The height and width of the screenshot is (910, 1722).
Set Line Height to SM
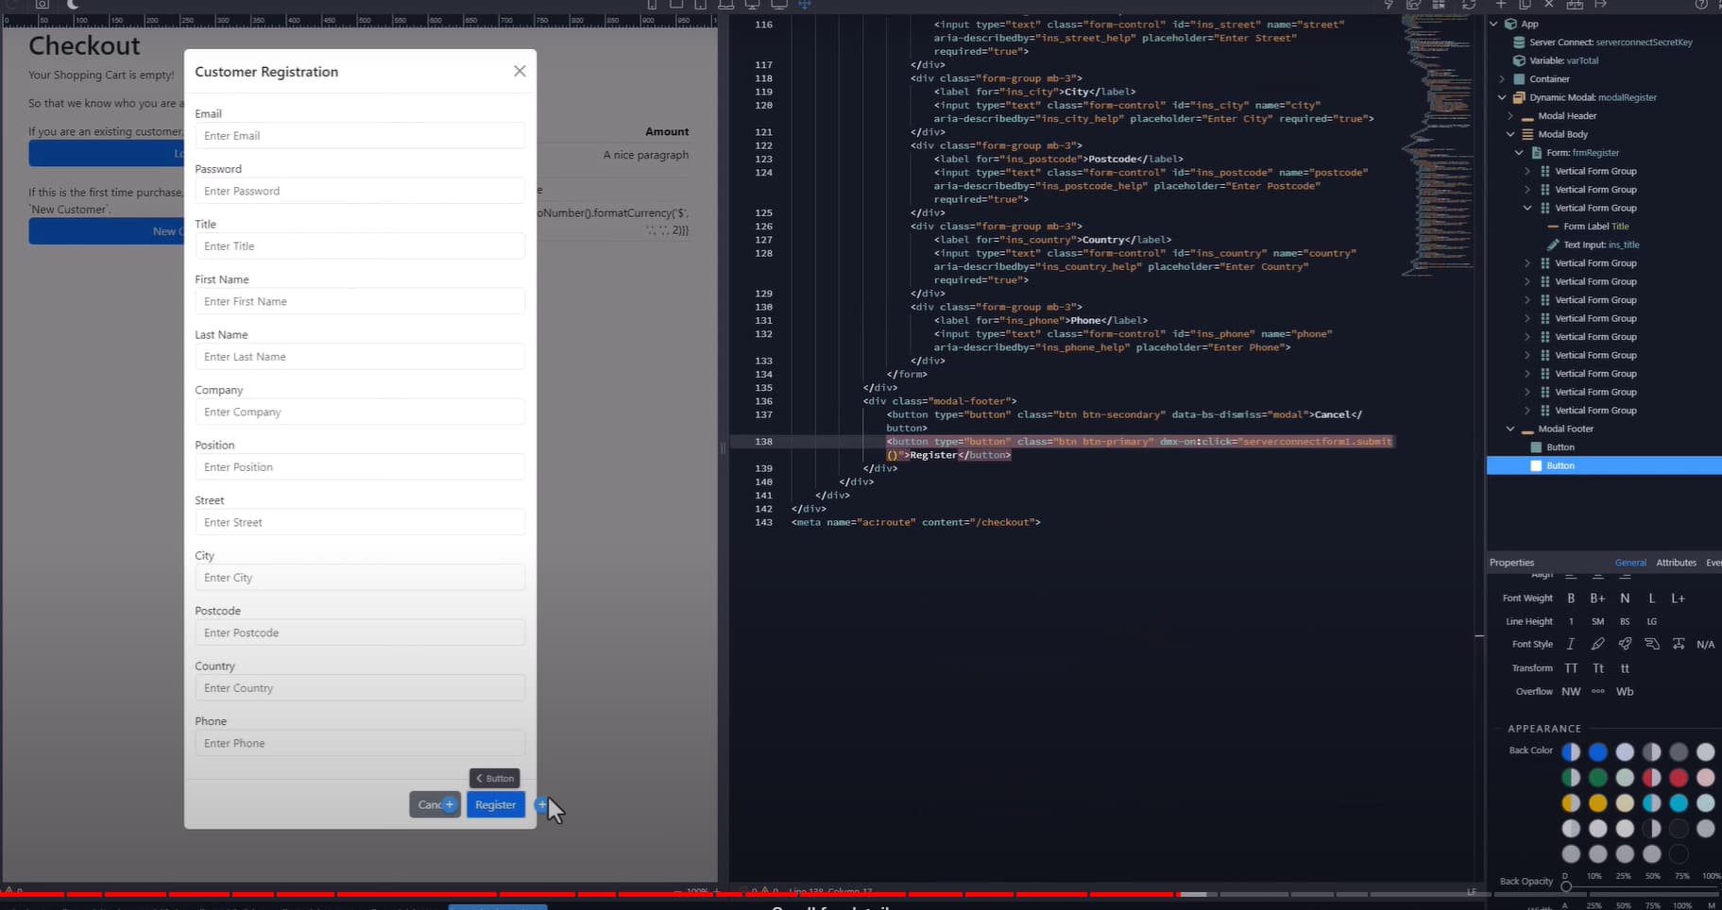click(x=1597, y=622)
